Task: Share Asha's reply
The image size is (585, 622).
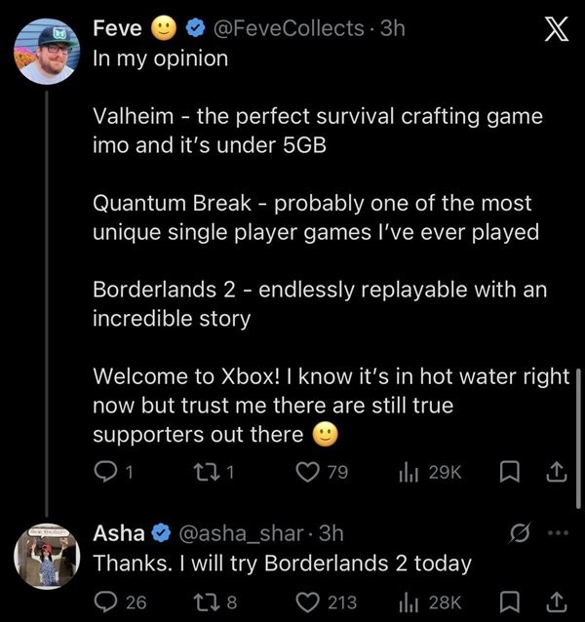Action: [556, 602]
